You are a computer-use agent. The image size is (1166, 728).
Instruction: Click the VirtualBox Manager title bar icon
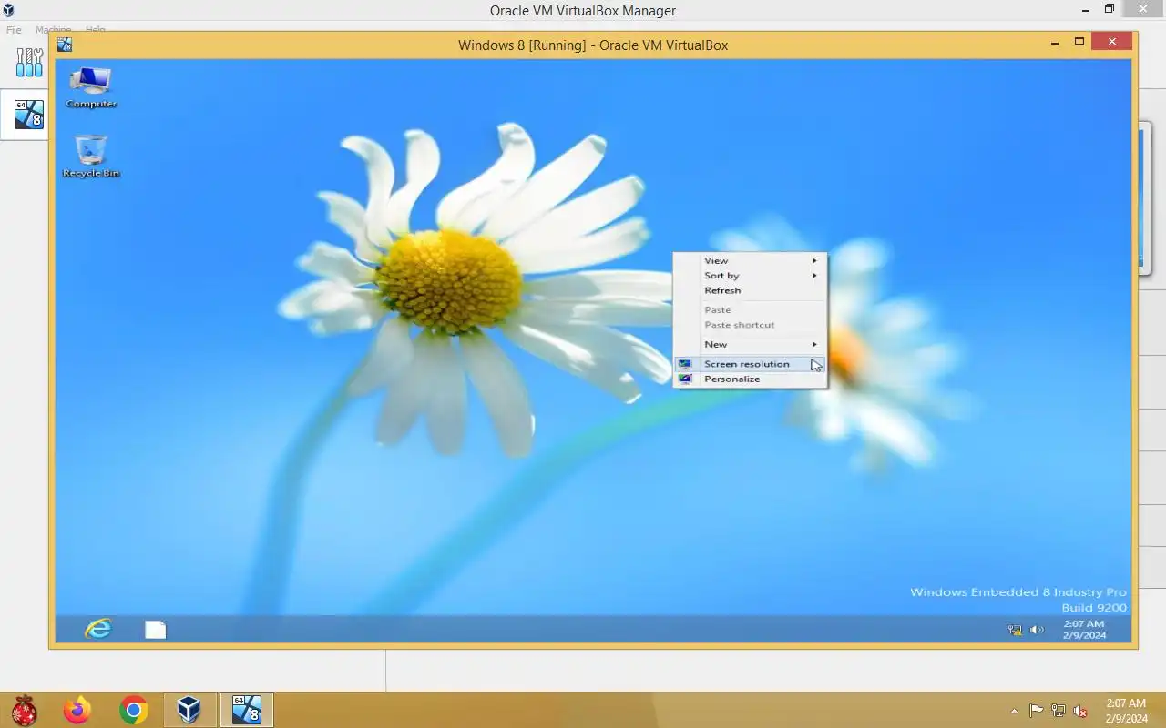[x=8, y=10]
